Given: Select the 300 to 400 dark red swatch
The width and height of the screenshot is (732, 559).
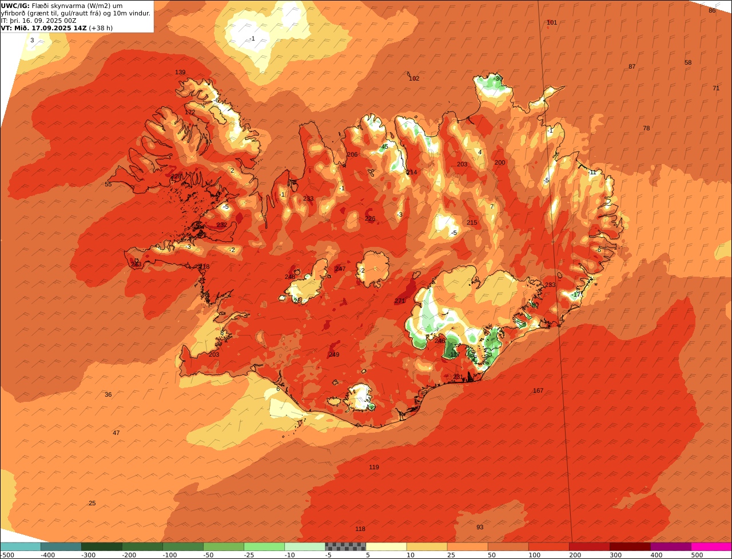Looking at the screenshot, I should (630, 547).
